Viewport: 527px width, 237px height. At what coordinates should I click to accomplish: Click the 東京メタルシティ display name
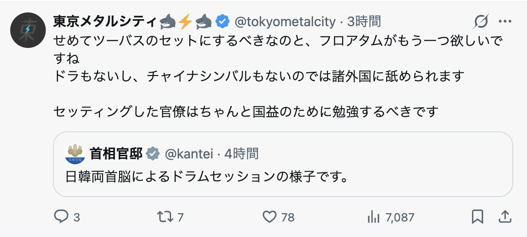click(x=105, y=21)
